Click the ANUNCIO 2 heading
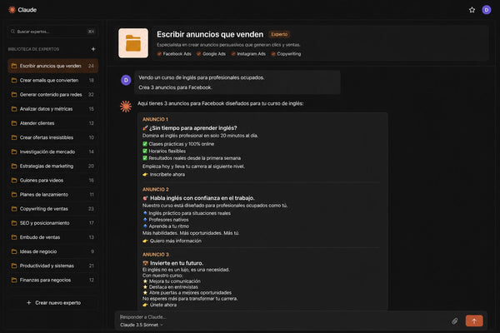The width and height of the screenshot is (500, 333). coord(156,189)
